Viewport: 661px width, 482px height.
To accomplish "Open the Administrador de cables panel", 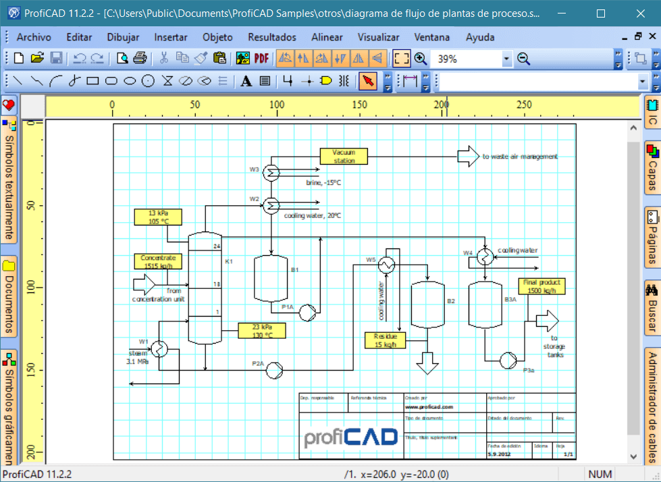I will tap(653, 406).
